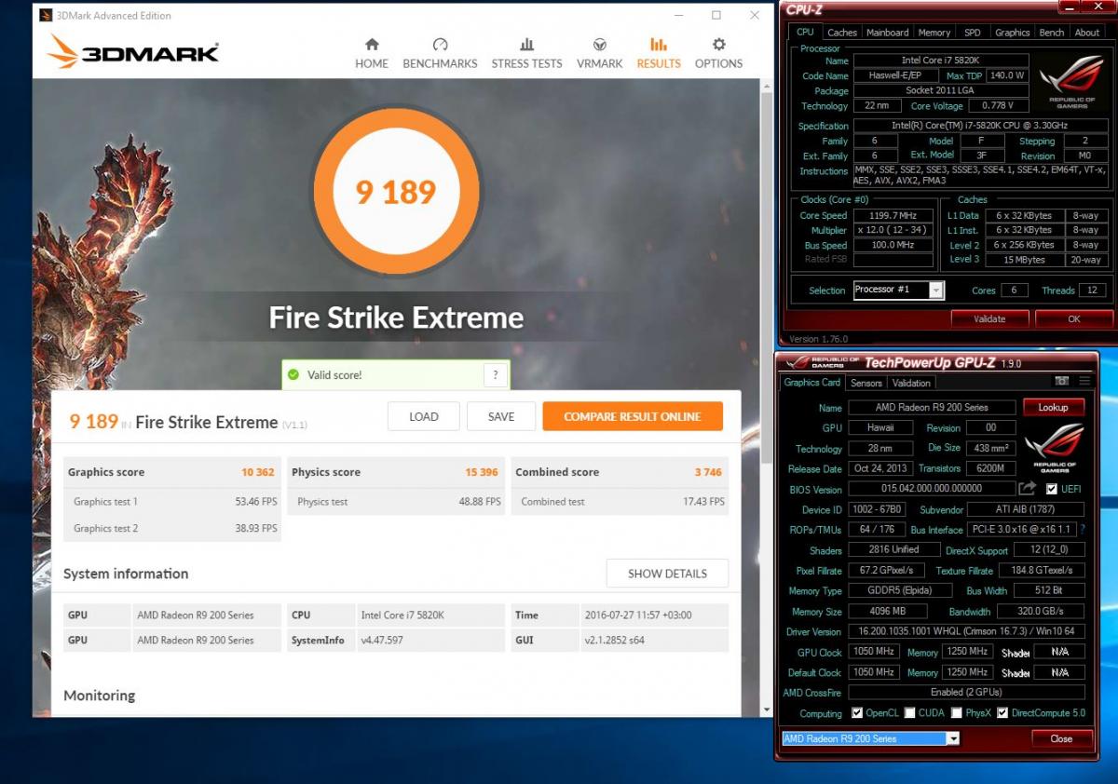Go to the 3DMark HOME page icon
Screen dimensions: 1118x784
coord(372,45)
